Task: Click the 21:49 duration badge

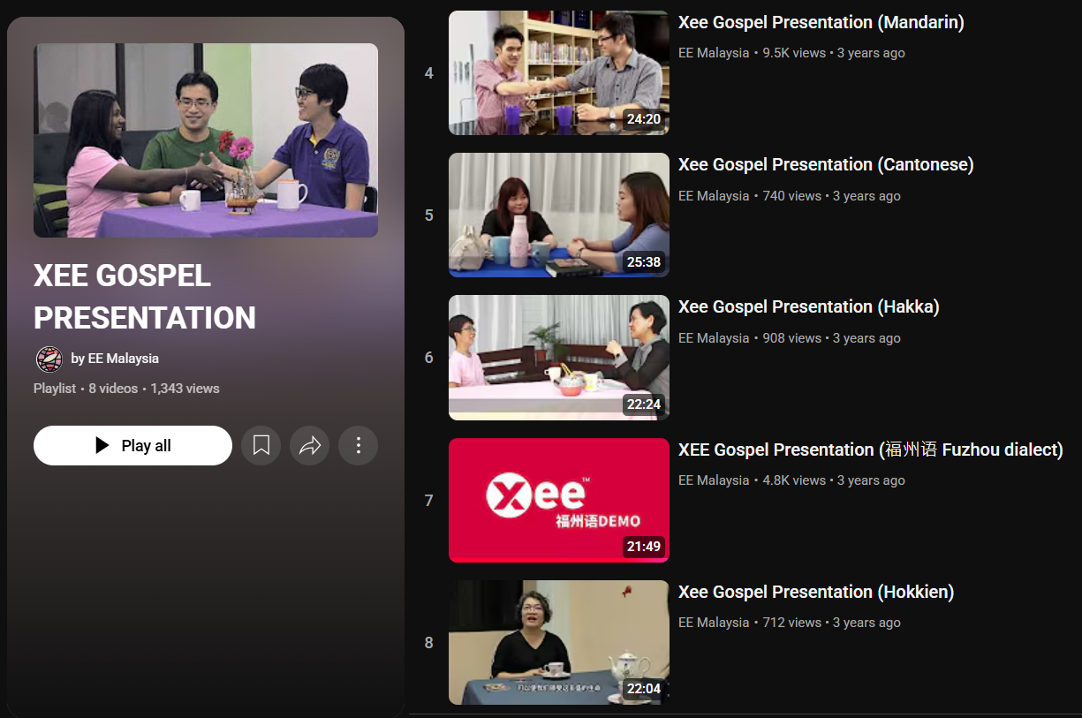Action: click(644, 547)
